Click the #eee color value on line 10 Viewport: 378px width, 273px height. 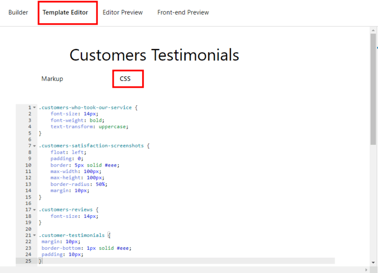[x=111, y=165]
